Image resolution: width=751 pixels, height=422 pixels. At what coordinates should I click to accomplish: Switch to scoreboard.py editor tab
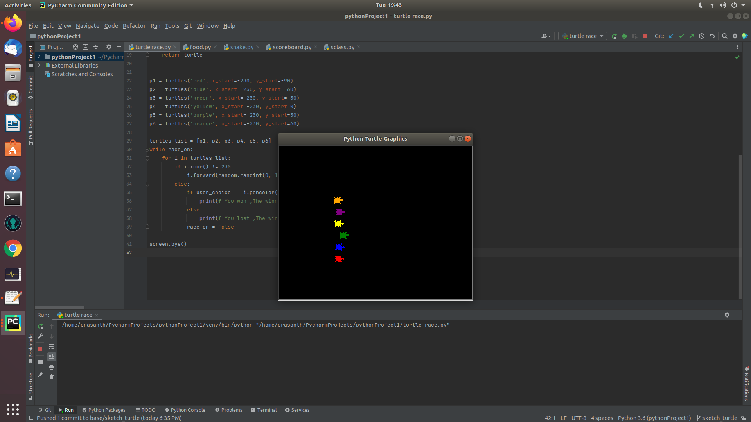[x=292, y=47]
